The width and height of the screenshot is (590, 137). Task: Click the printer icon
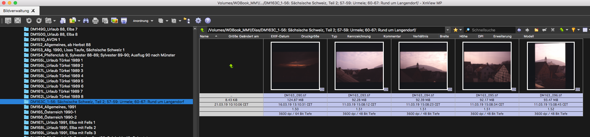click(95, 21)
